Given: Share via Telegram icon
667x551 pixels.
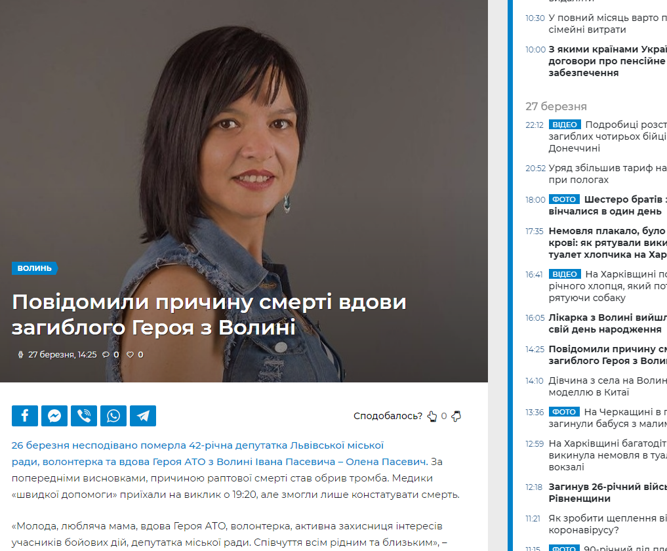Looking at the screenshot, I should pos(143,416).
